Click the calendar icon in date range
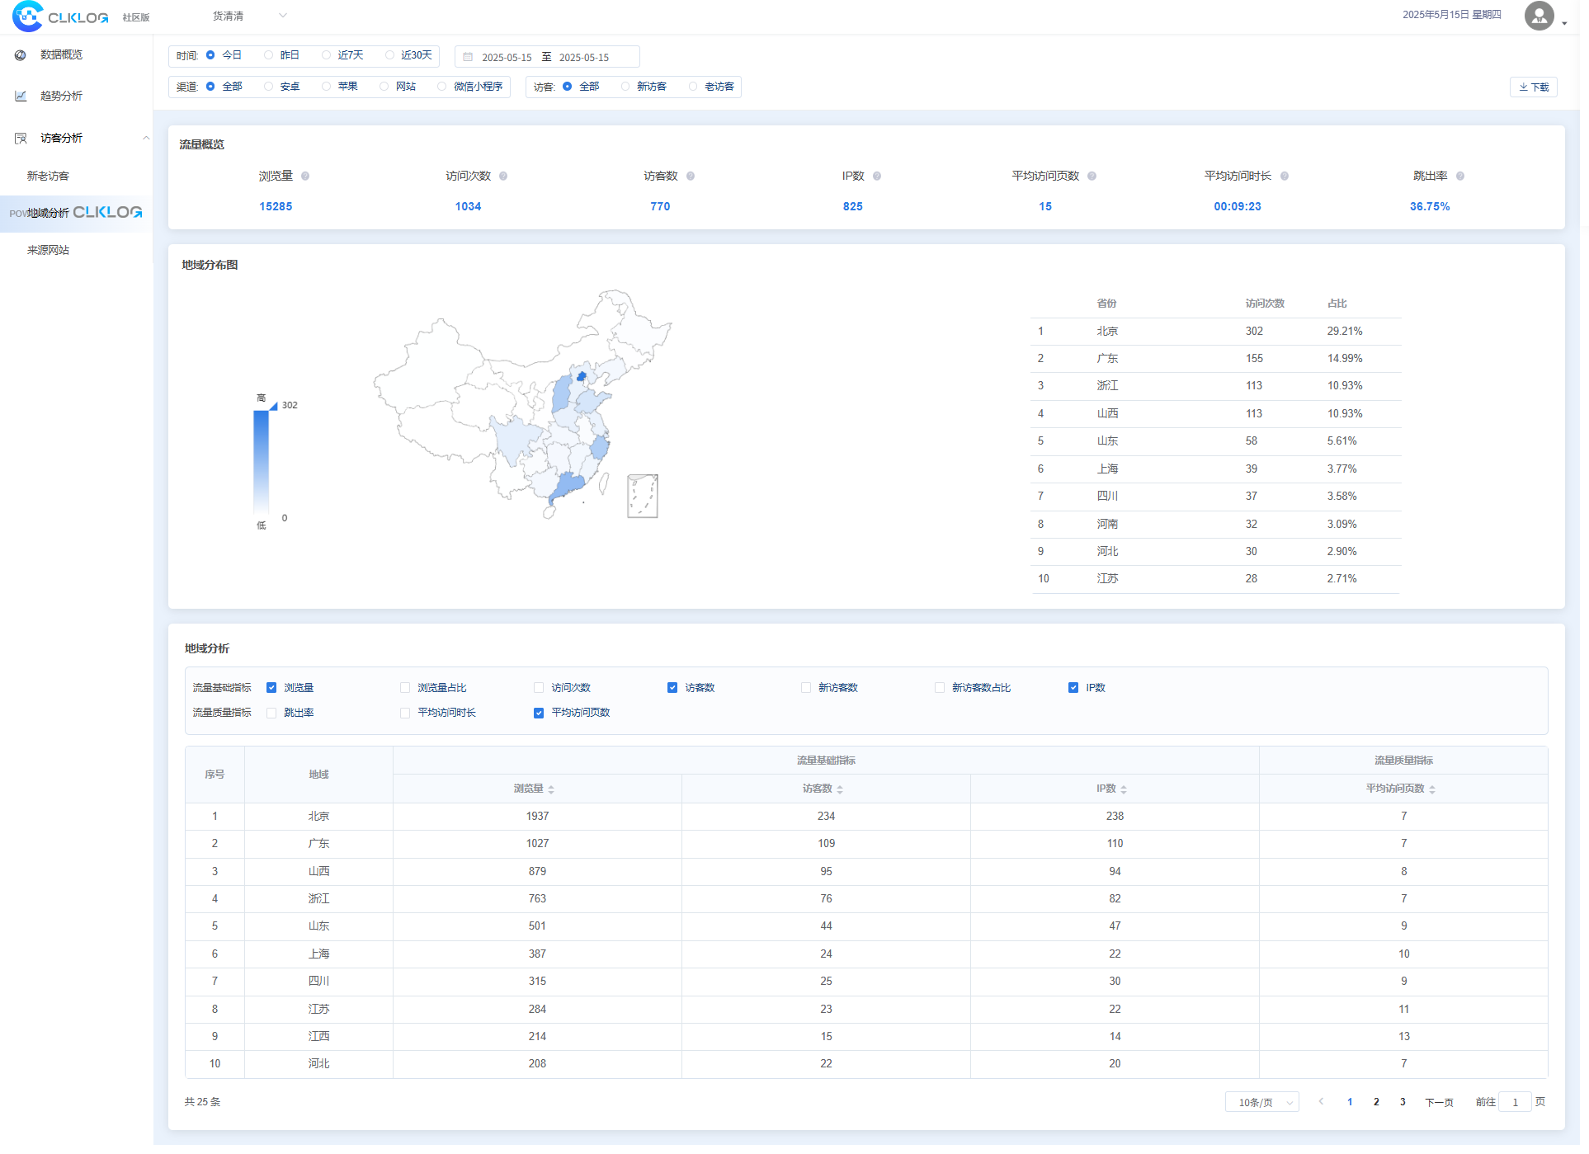The image size is (1589, 1154). (468, 57)
